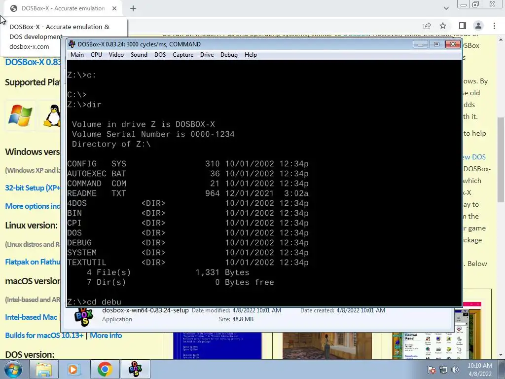Open the Builds for macOS 10.13+ link

pos(44,336)
